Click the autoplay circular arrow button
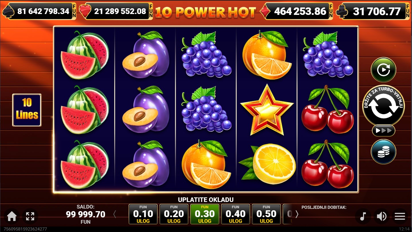Screen dimensions: 412x232 tap(383, 70)
